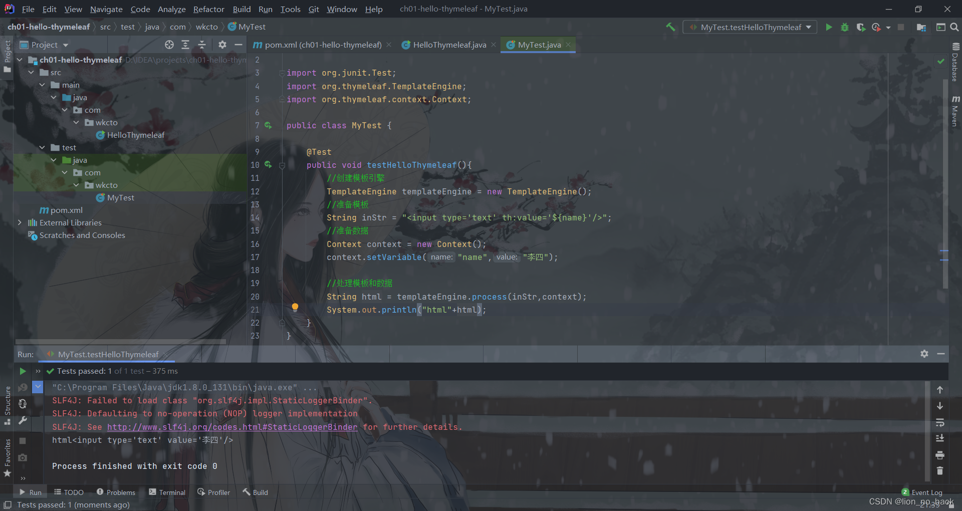Click the Search Everywhere magnifier icon
The height and width of the screenshot is (511, 962).
coord(954,27)
